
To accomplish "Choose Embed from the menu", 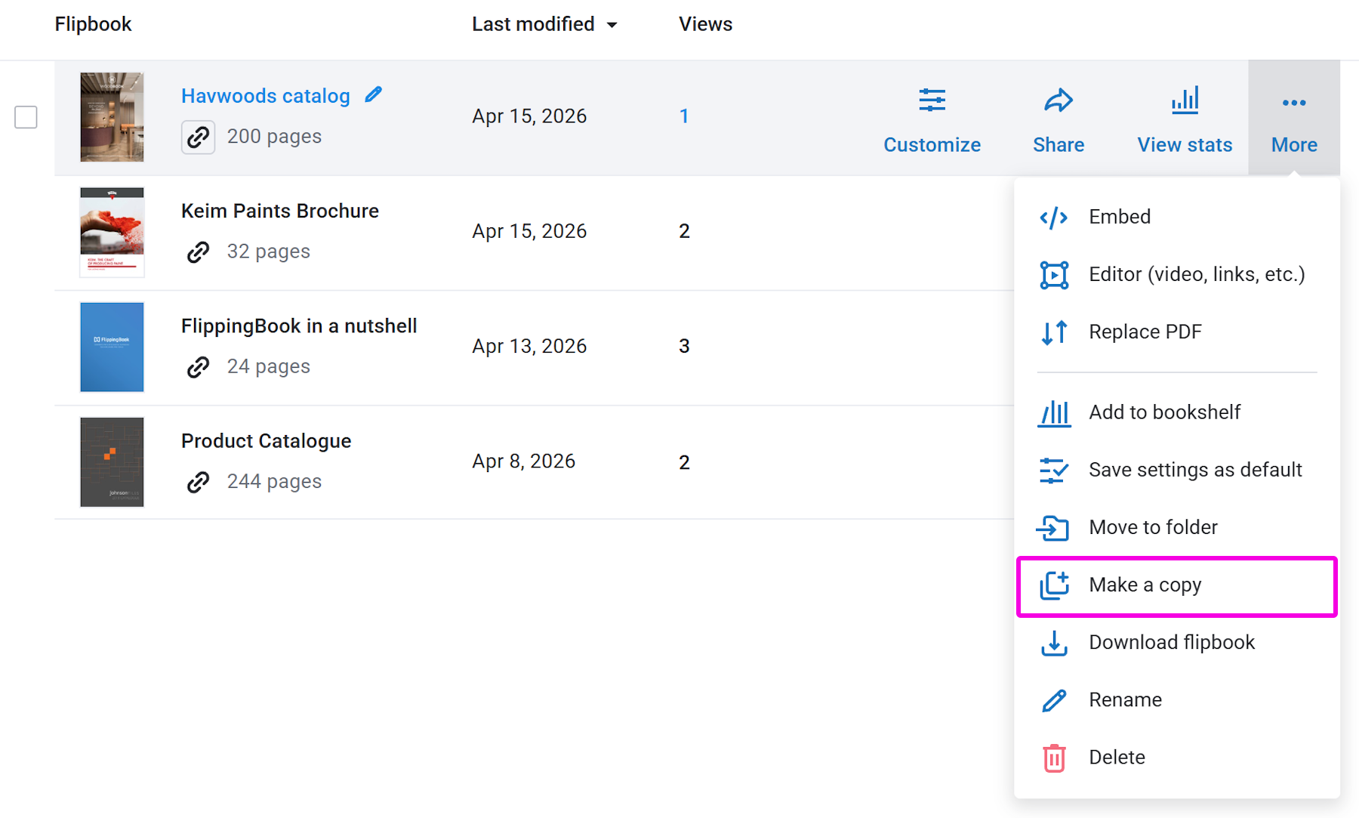I will pos(1119,217).
